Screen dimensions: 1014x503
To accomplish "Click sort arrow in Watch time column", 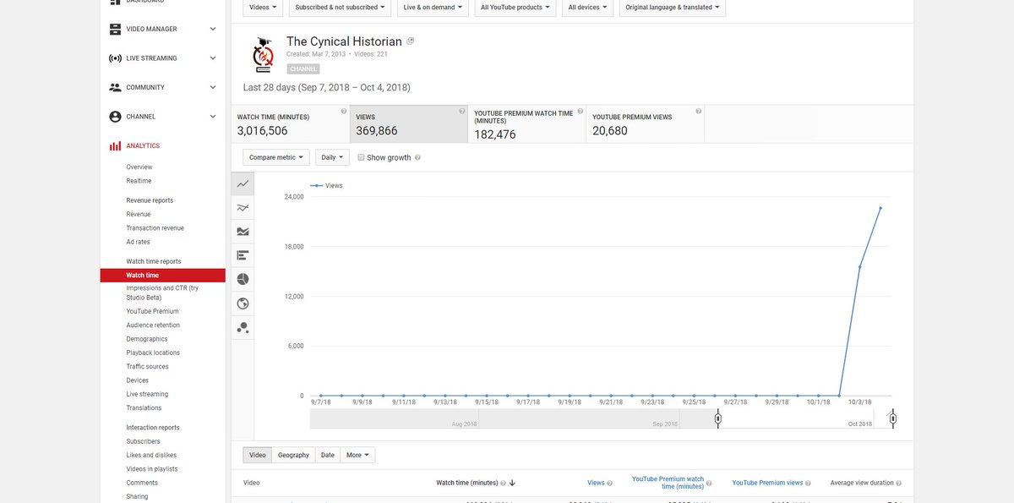I will pos(512,483).
